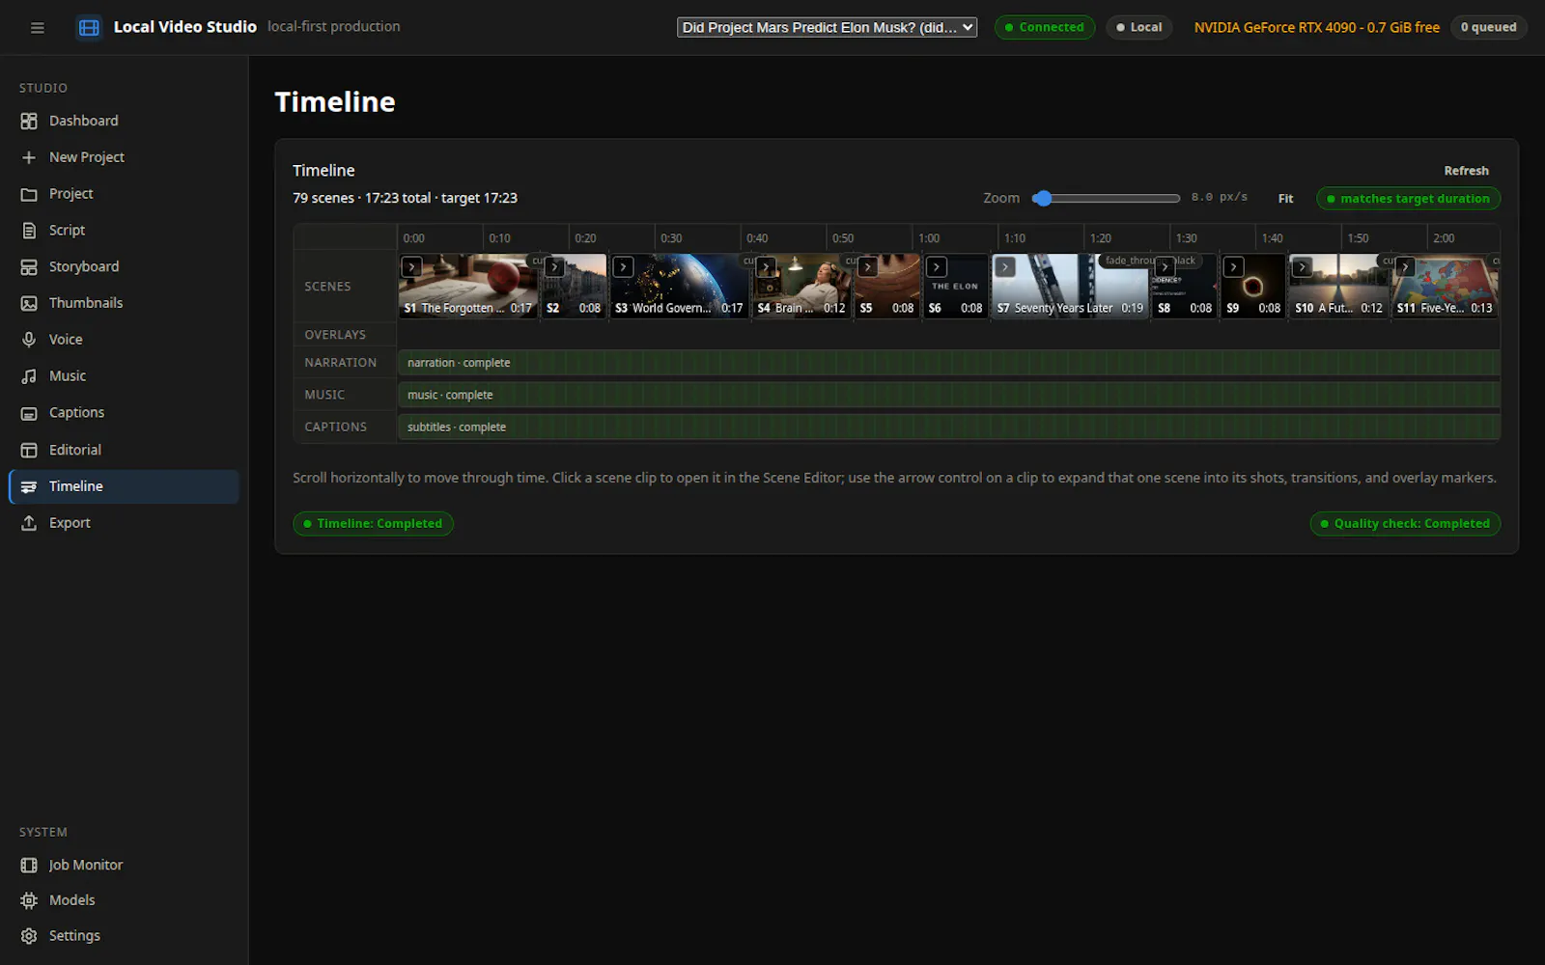Expand scene S11 arrow control
Viewport: 1545px width, 965px height.
pyautogui.click(x=1405, y=267)
